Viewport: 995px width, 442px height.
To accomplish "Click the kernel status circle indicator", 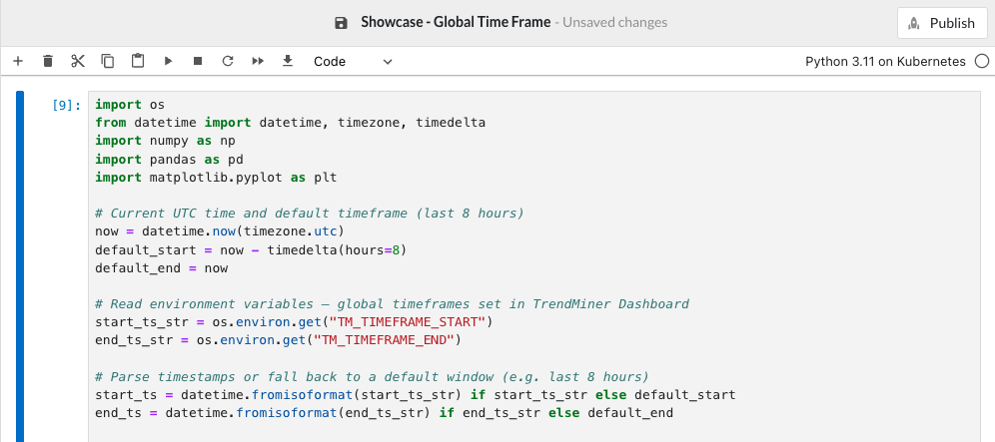I will click(x=981, y=62).
